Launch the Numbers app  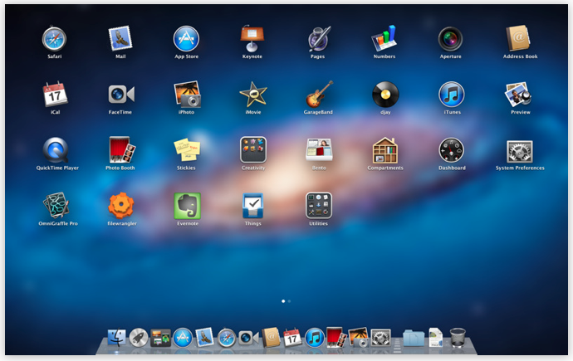tap(384, 38)
